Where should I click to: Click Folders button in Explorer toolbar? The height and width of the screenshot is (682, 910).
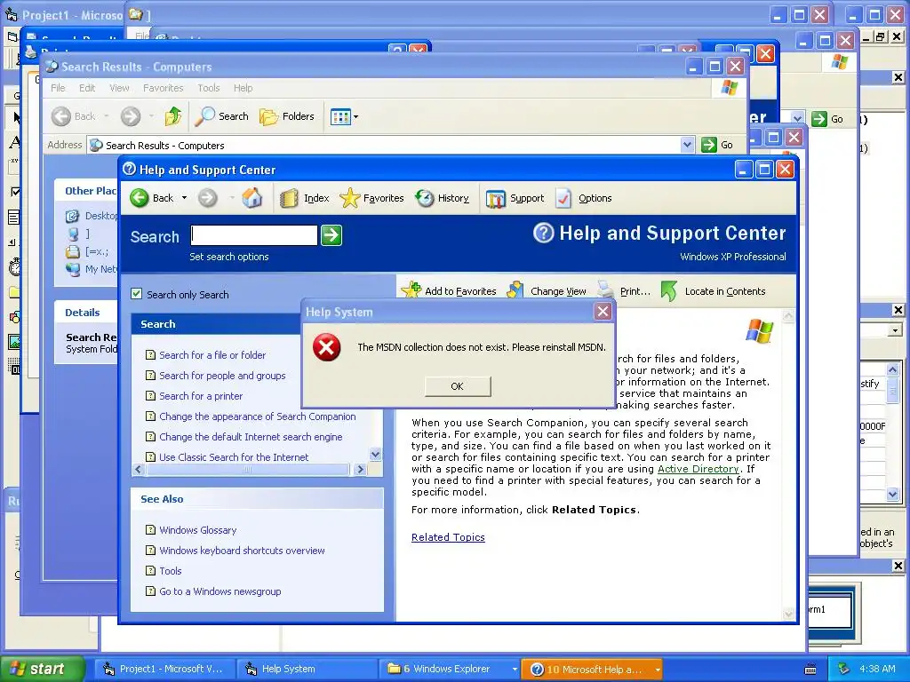[287, 116]
